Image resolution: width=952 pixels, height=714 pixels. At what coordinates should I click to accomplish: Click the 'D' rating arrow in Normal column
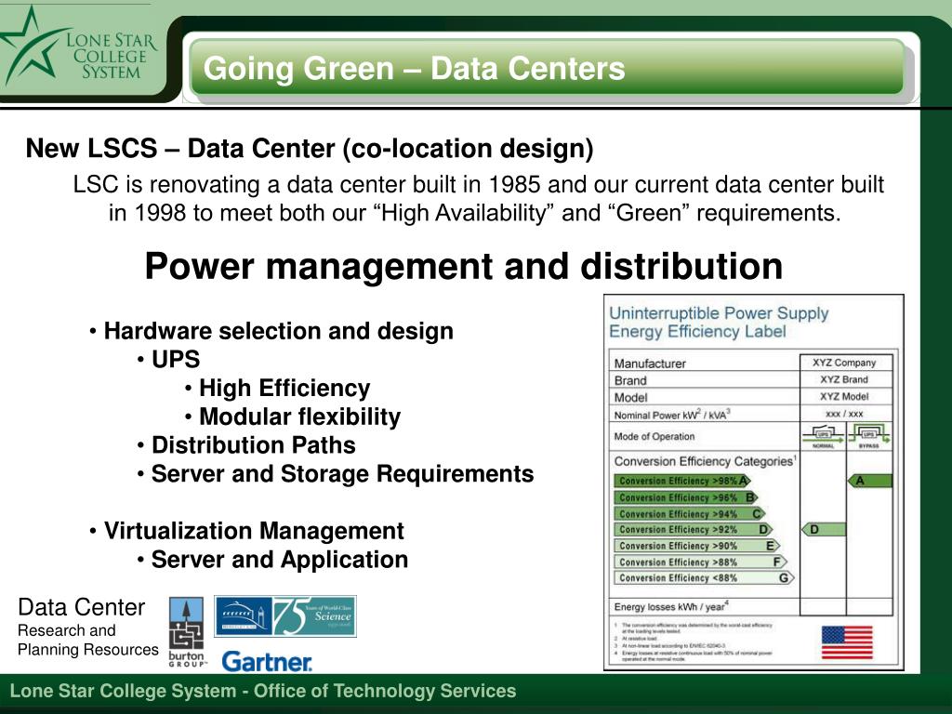(824, 529)
